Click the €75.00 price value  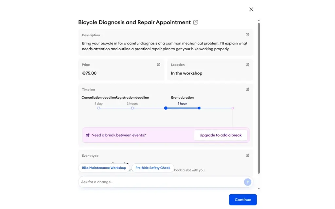point(89,73)
